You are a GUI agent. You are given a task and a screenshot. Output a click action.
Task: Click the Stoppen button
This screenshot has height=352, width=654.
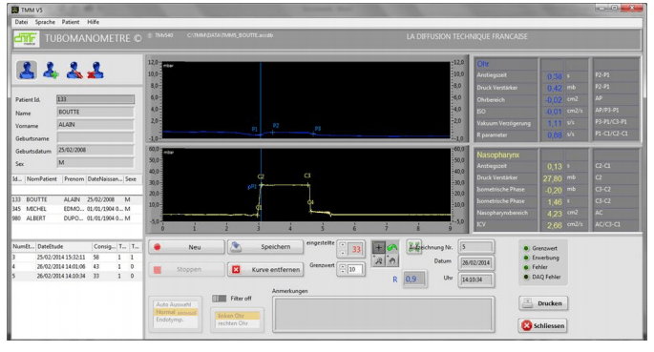186,270
